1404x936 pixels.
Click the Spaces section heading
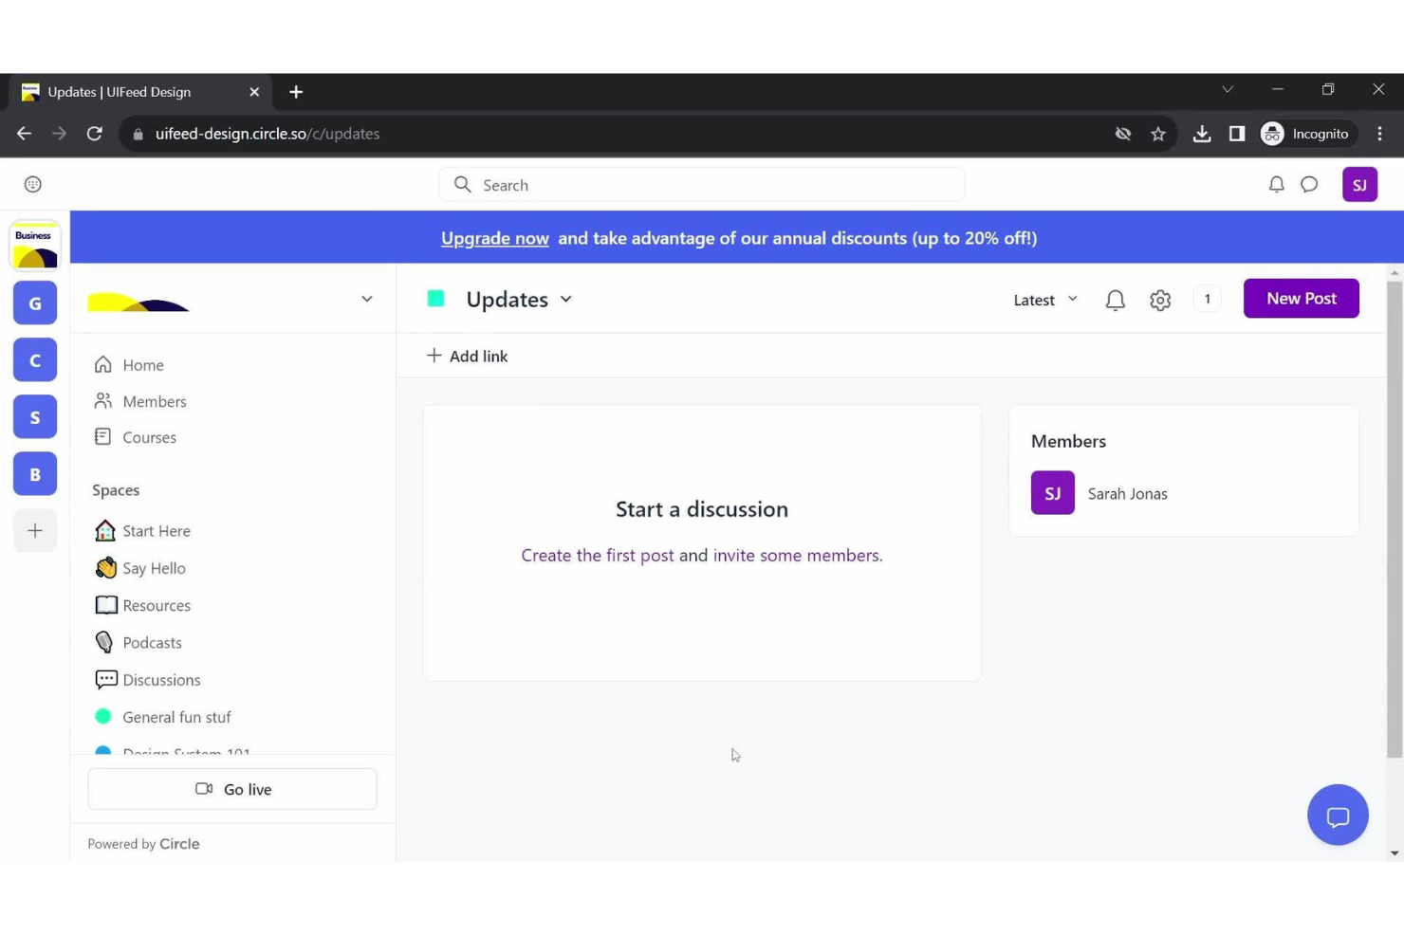(116, 490)
